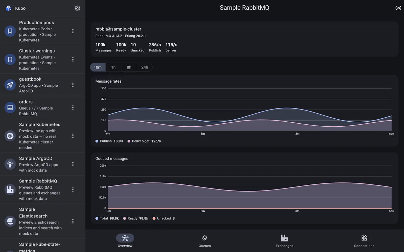Image resolution: width=404 pixels, height=252 pixels.
Task: Open the orders queue item
Action: 42,108
